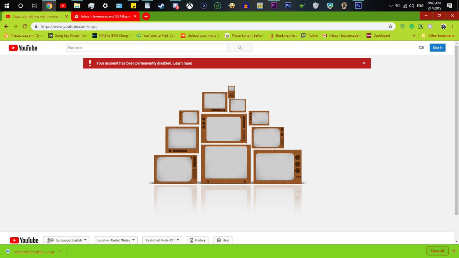Open the Grammarly extension icon

pos(412,27)
